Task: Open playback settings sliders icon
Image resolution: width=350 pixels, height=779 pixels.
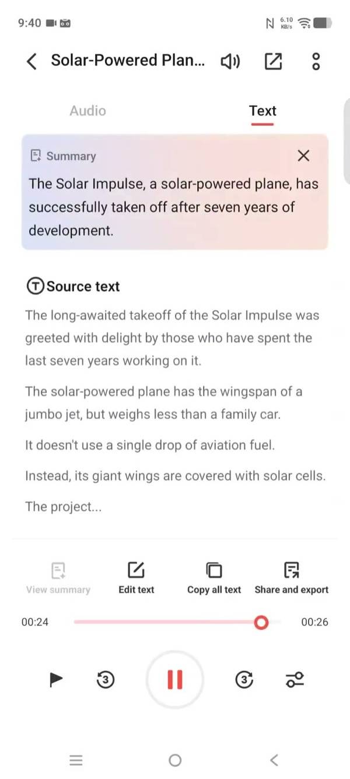Action: (295, 679)
